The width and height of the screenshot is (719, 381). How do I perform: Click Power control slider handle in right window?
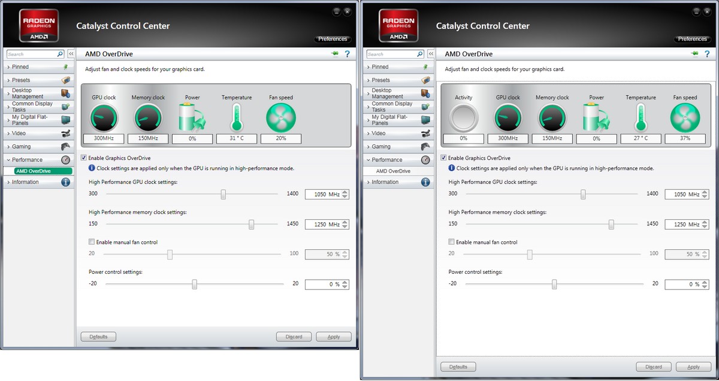[554, 284]
